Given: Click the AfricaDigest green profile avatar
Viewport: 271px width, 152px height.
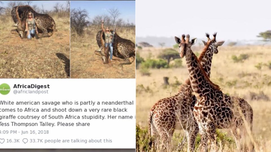Looking at the screenshot, I should [5, 89].
